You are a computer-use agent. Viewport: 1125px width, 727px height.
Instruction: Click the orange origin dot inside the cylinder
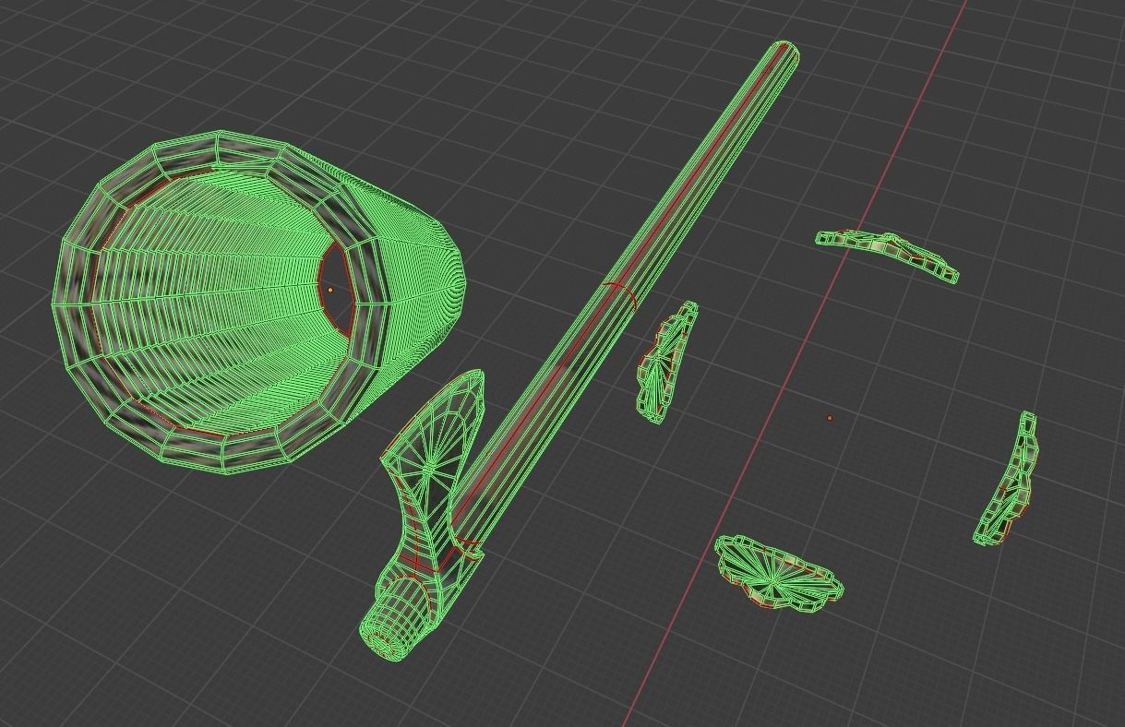(330, 291)
